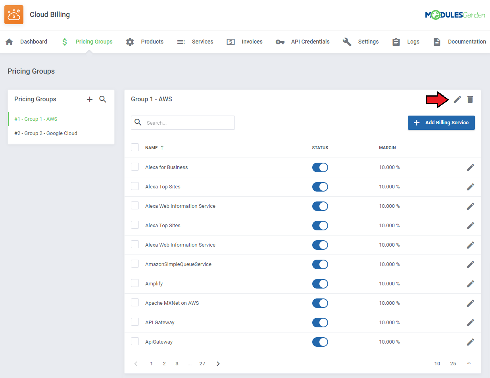The height and width of the screenshot is (378, 490).
Task: Go to page 3 of results
Action: (x=177, y=364)
